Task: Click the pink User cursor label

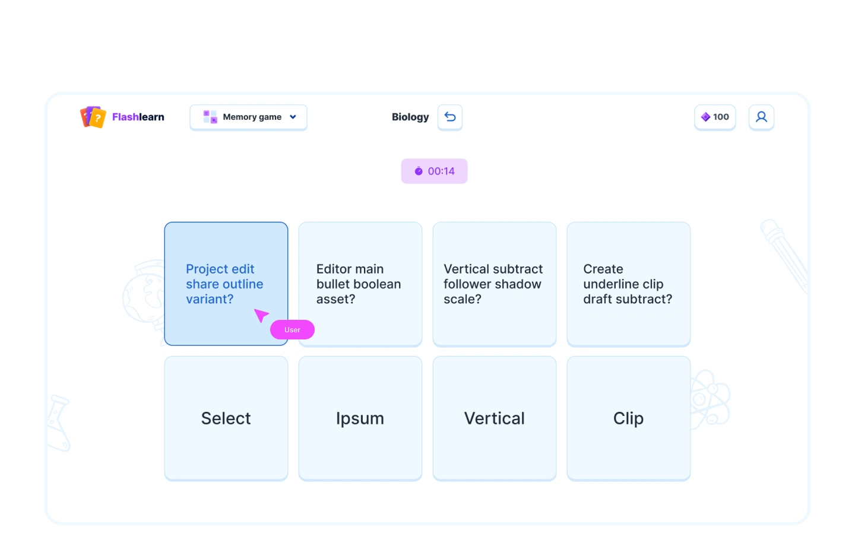Action: (292, 330)
